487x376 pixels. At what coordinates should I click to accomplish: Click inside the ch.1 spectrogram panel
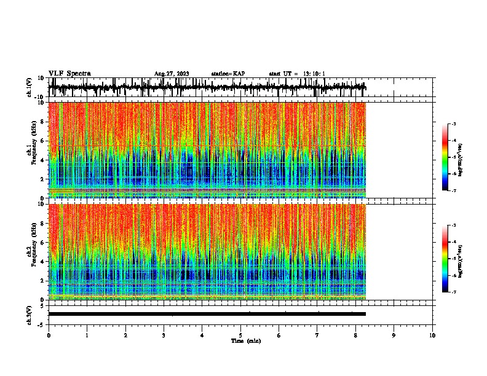[x=207, y=150]
